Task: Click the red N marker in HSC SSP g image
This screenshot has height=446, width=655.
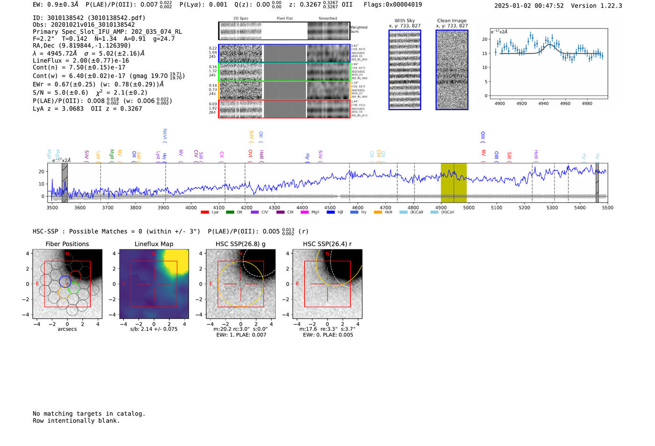Action: point(240,254)
